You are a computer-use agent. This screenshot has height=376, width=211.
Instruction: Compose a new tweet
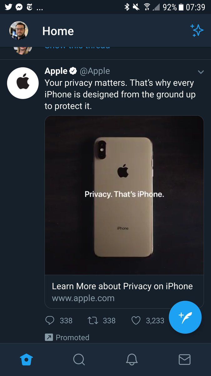(x=185, y=317)
